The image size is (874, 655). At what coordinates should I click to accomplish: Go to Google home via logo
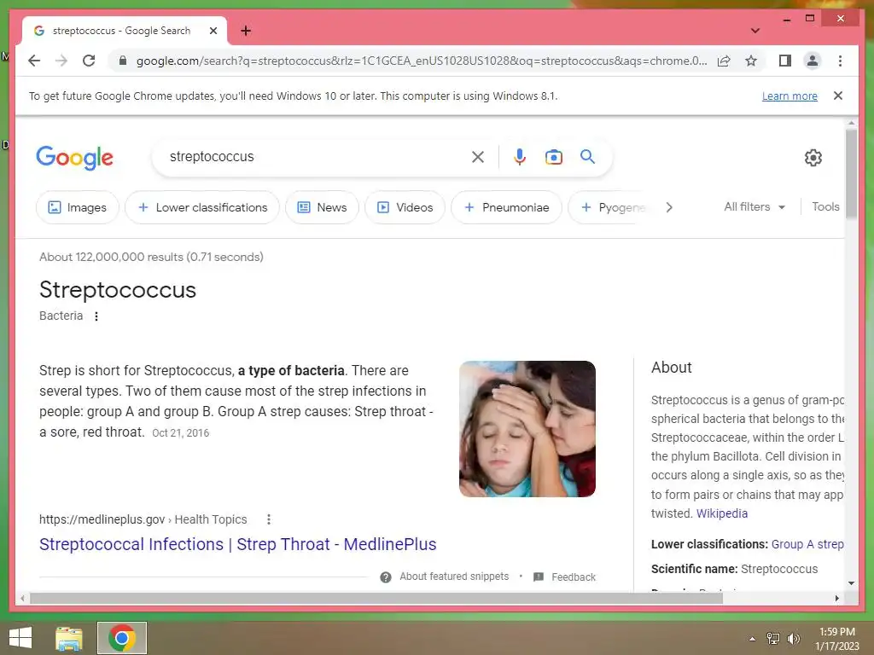point(75,158)
